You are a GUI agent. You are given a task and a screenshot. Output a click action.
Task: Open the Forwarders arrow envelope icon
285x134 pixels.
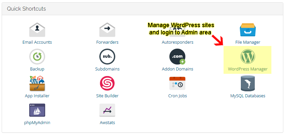pyautogui.click(x=107, y=30)
